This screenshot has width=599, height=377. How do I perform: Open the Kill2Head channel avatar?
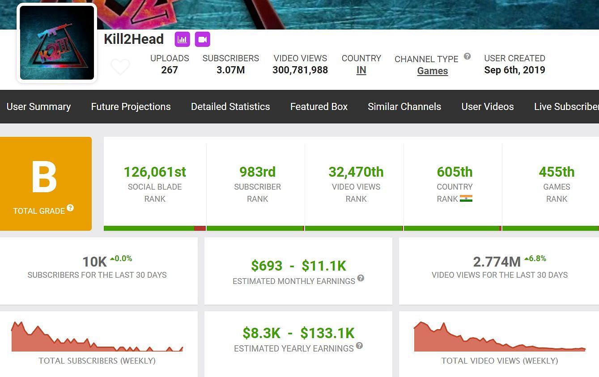pyautogui.click(x=57, y=43)
